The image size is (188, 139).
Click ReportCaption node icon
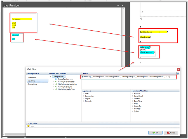coord(56,79)
